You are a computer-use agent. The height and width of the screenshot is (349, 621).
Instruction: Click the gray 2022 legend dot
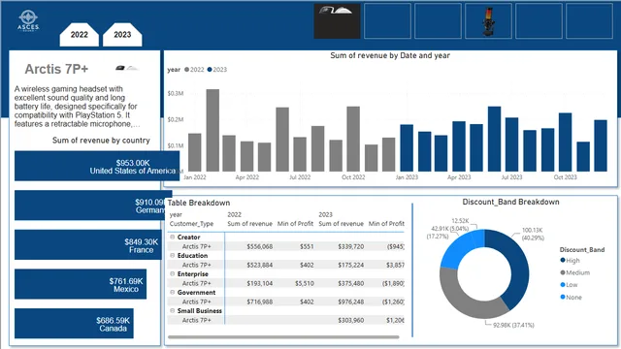(x=187, y=70)
